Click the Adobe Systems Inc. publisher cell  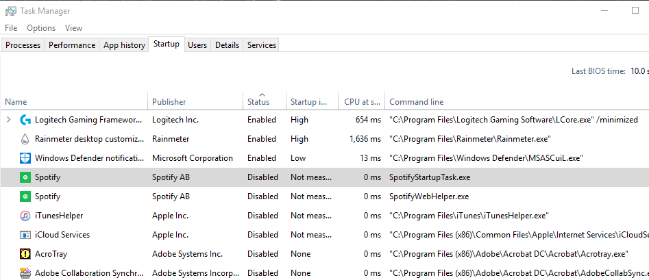pos(188,254)
